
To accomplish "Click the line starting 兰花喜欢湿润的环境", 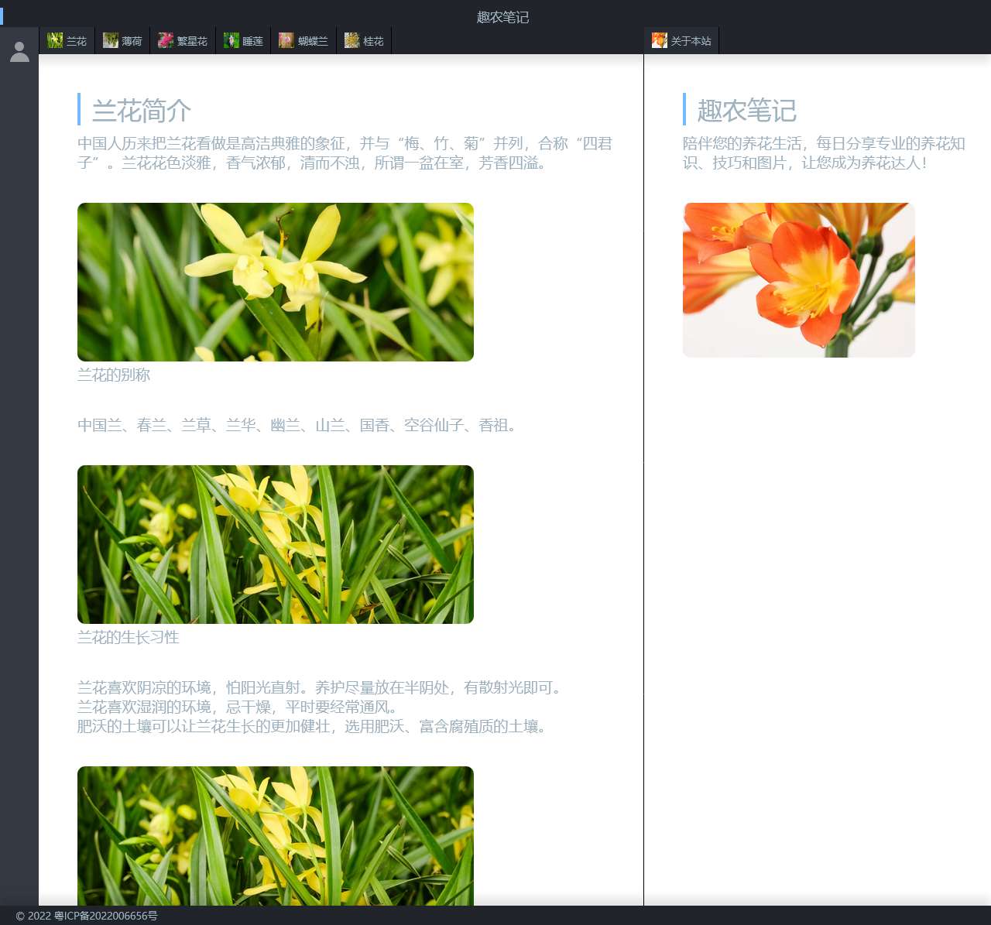I will click(238, 707).
